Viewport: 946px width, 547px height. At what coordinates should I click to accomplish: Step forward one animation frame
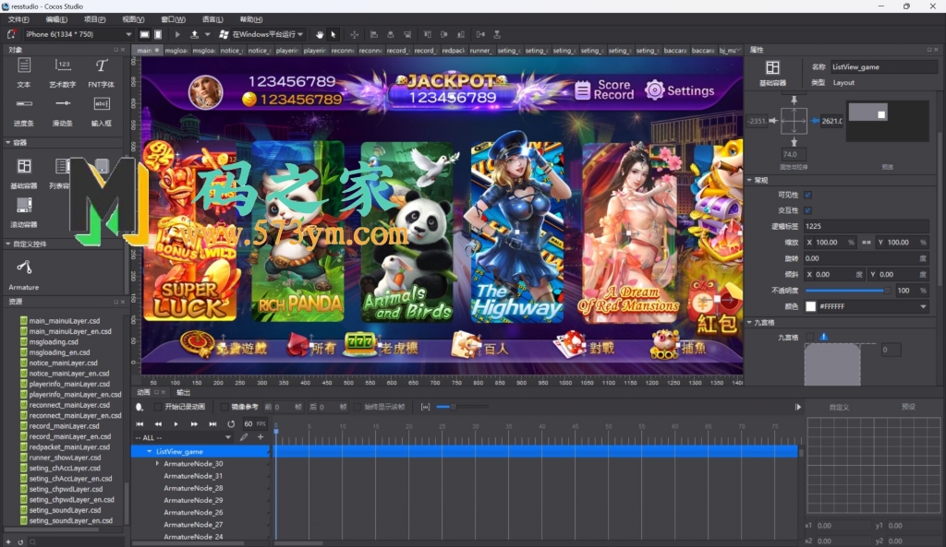194,424
